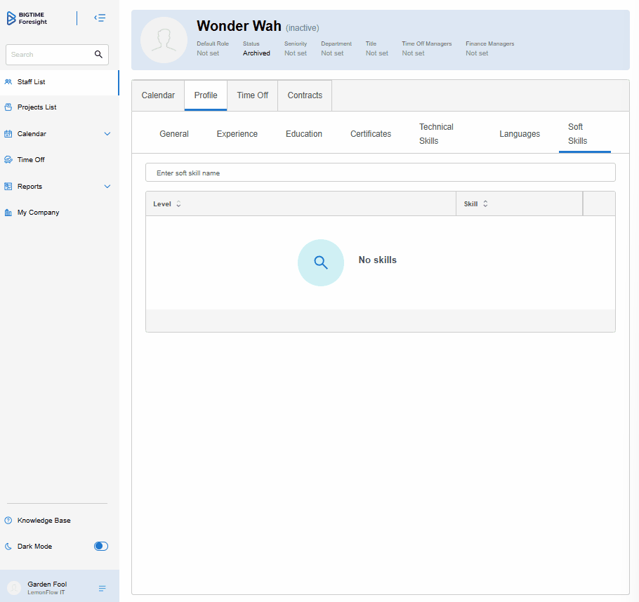639x602 pixels.
Task: Click the Seniority label in header
Action: coord(296,44)
